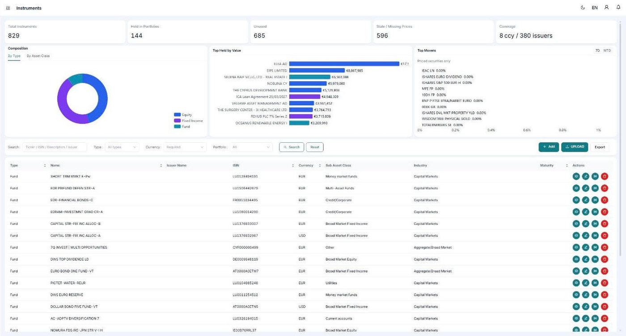The image size is (626, 336).
Task: Delete the PICTET-WATER-REUR instrument
Action: [x=605, y=283]
